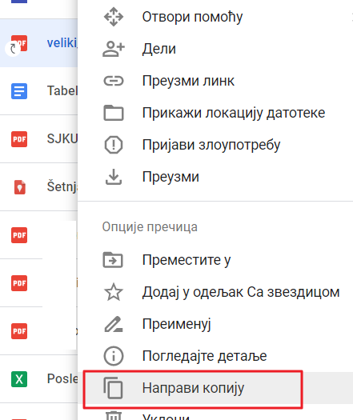Select the Tabel document row in the file list
353x420 pixels.
39,91
